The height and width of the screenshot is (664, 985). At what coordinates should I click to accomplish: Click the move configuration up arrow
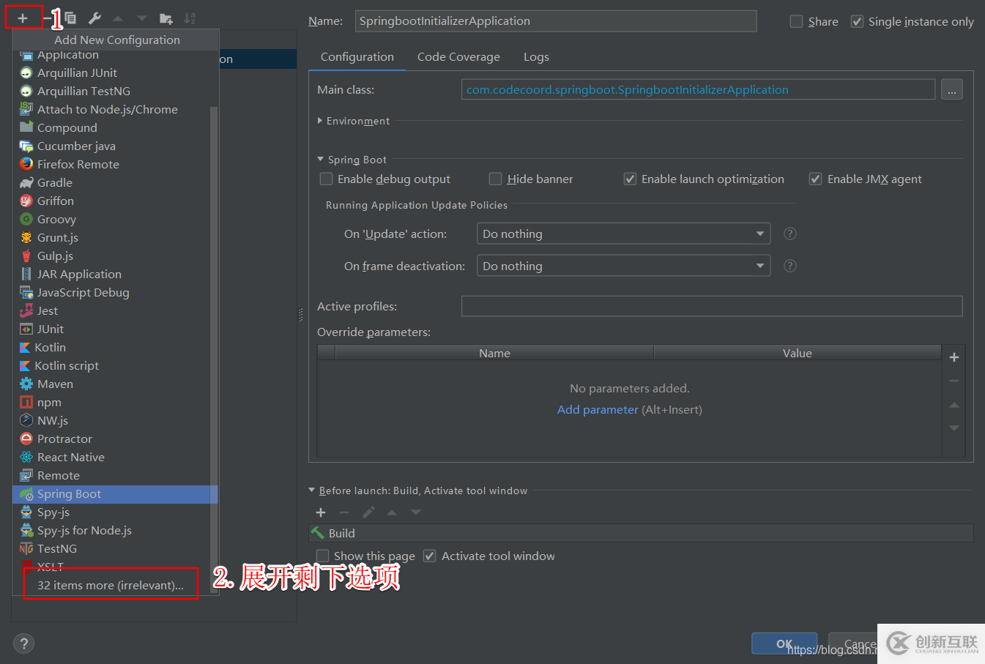(118, 18)
